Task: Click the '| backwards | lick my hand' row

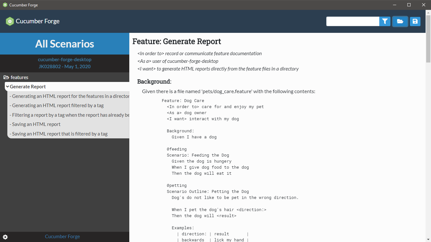Action: [x=213, y=240]
